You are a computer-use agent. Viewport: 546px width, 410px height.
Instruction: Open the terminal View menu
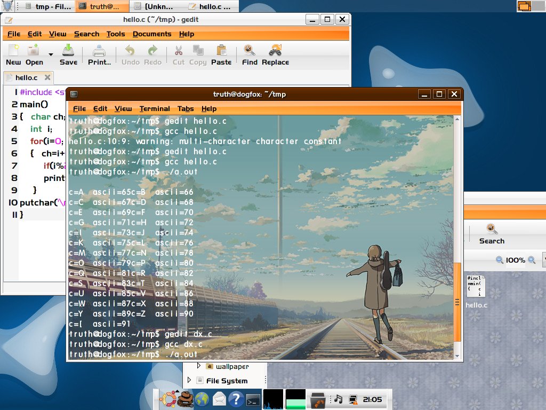point(123,109)
